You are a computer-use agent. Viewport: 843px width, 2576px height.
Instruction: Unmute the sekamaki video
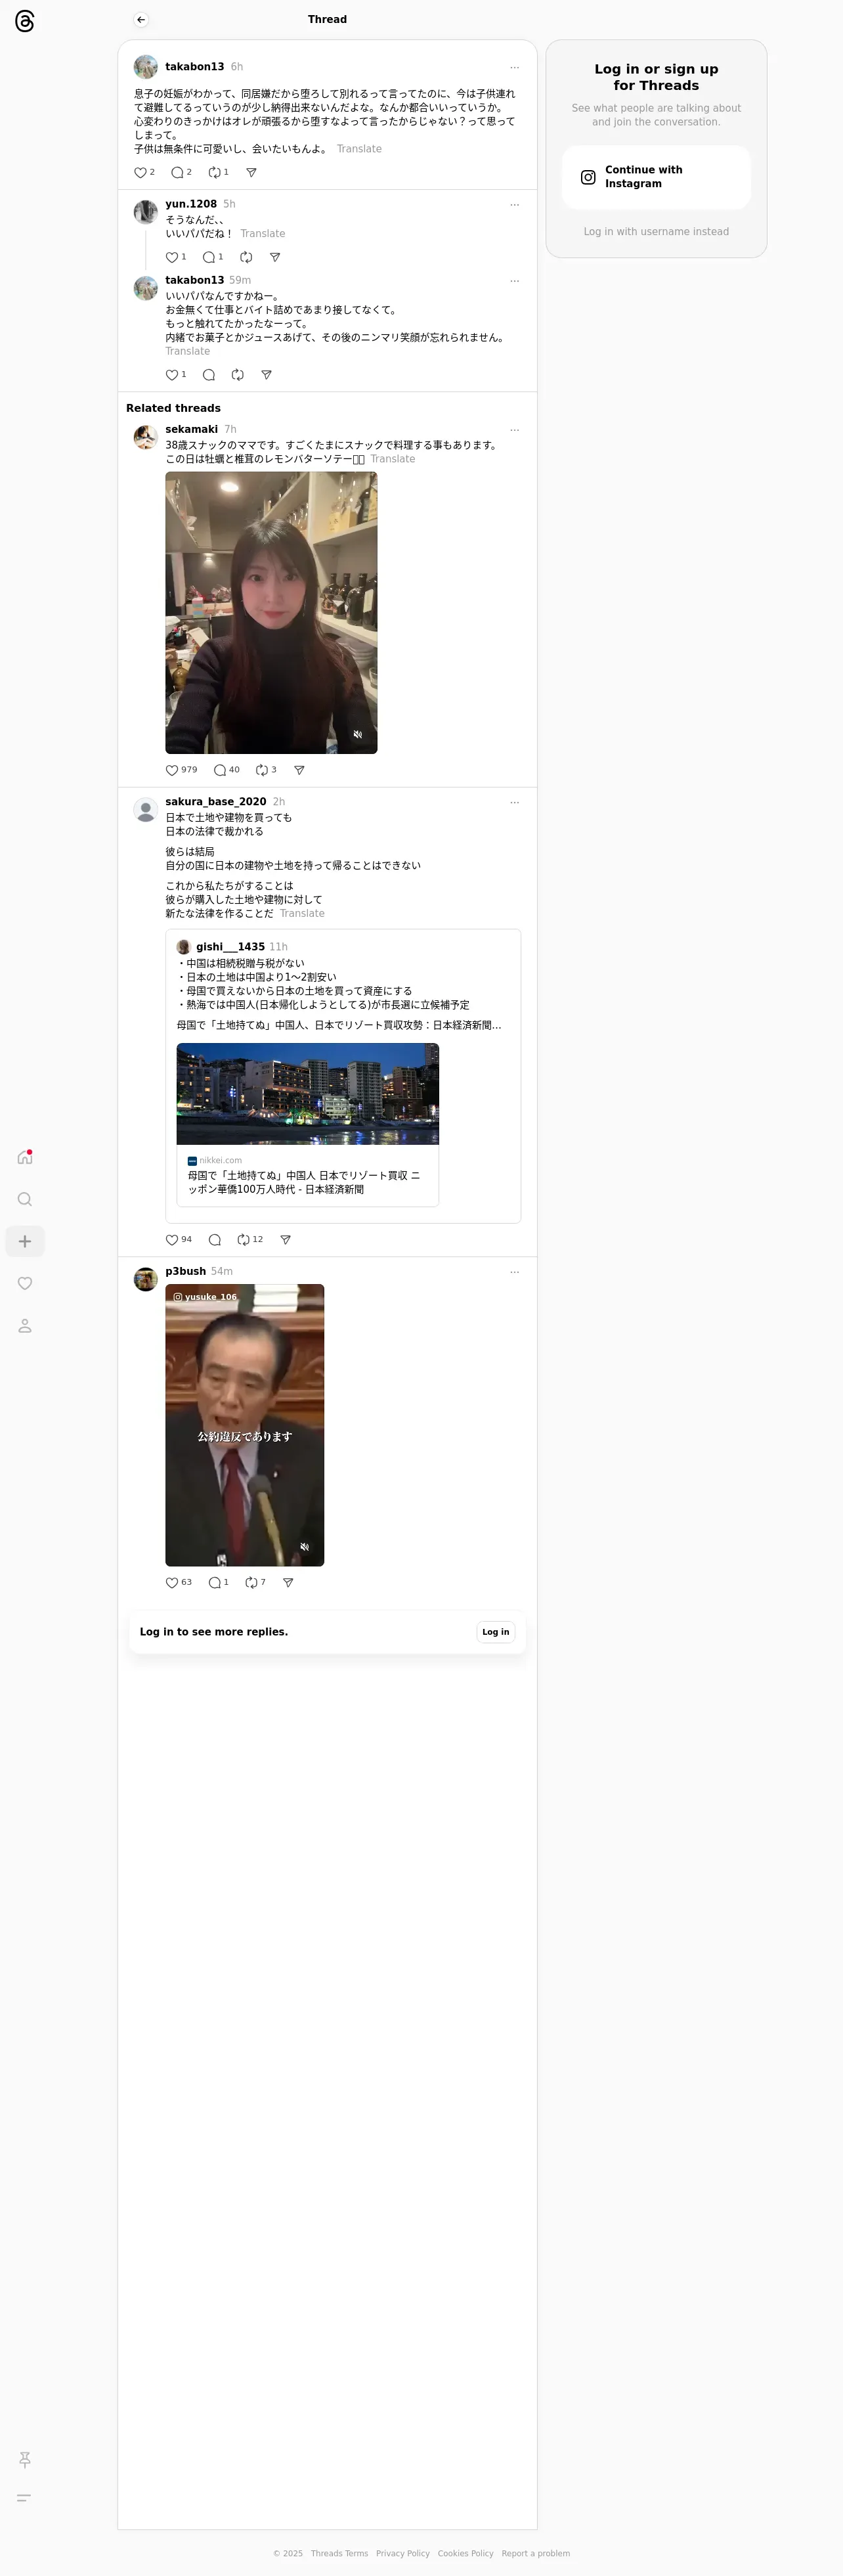(358, 734)
